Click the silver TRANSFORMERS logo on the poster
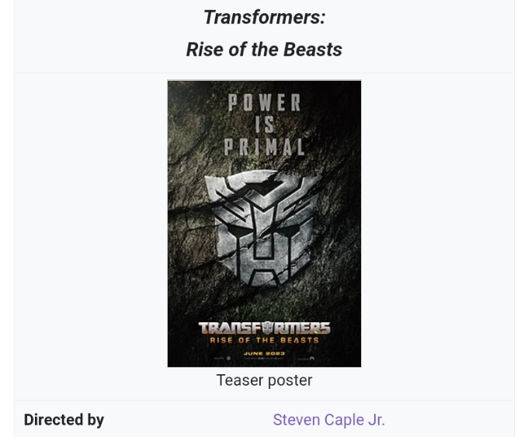 pyautogui.click(x=264, y=328)
